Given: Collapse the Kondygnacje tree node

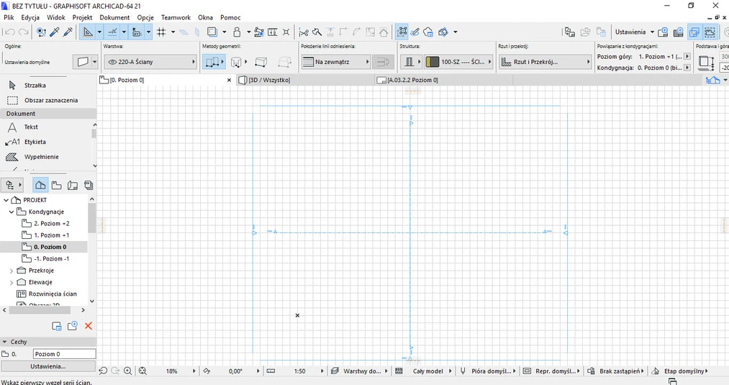Looking at the screenshot, I should click(12, 212).
